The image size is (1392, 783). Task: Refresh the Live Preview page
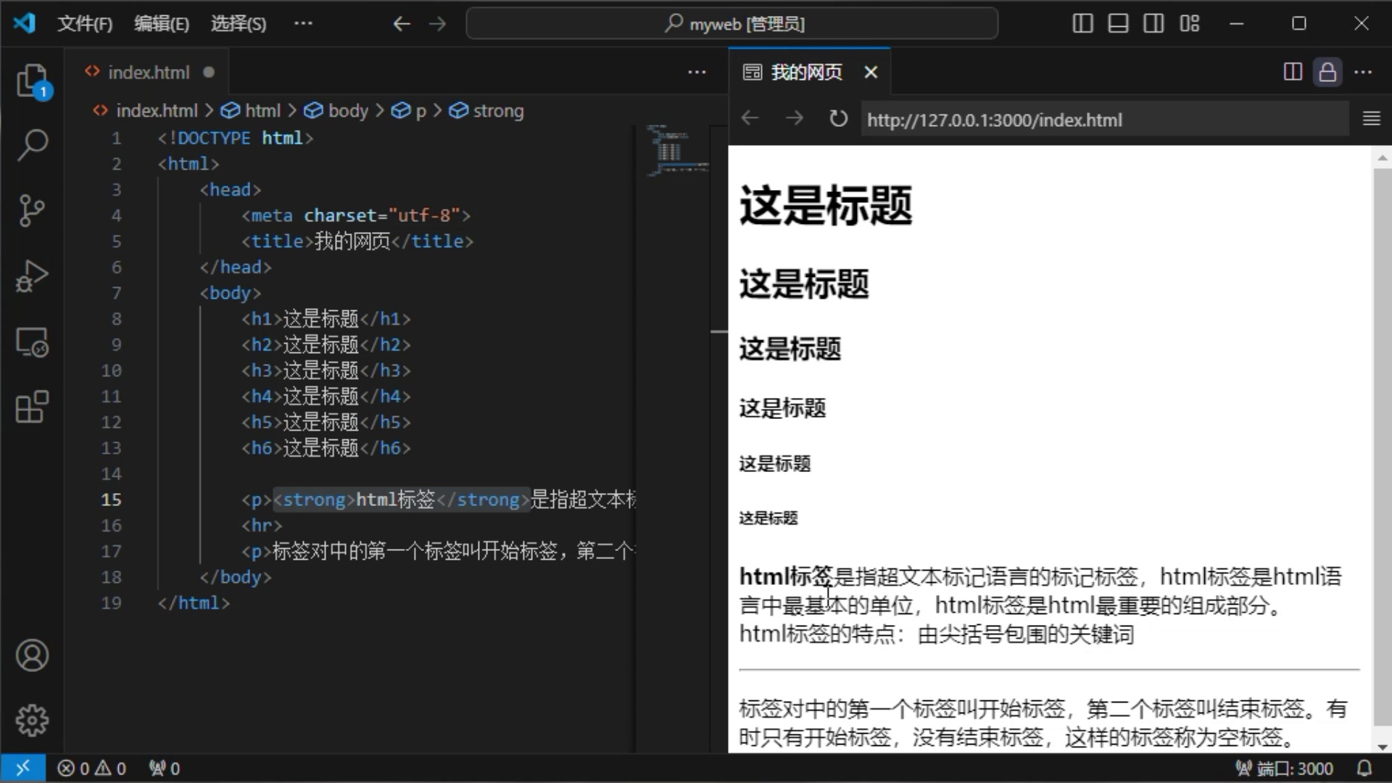(x=837, y=118)
